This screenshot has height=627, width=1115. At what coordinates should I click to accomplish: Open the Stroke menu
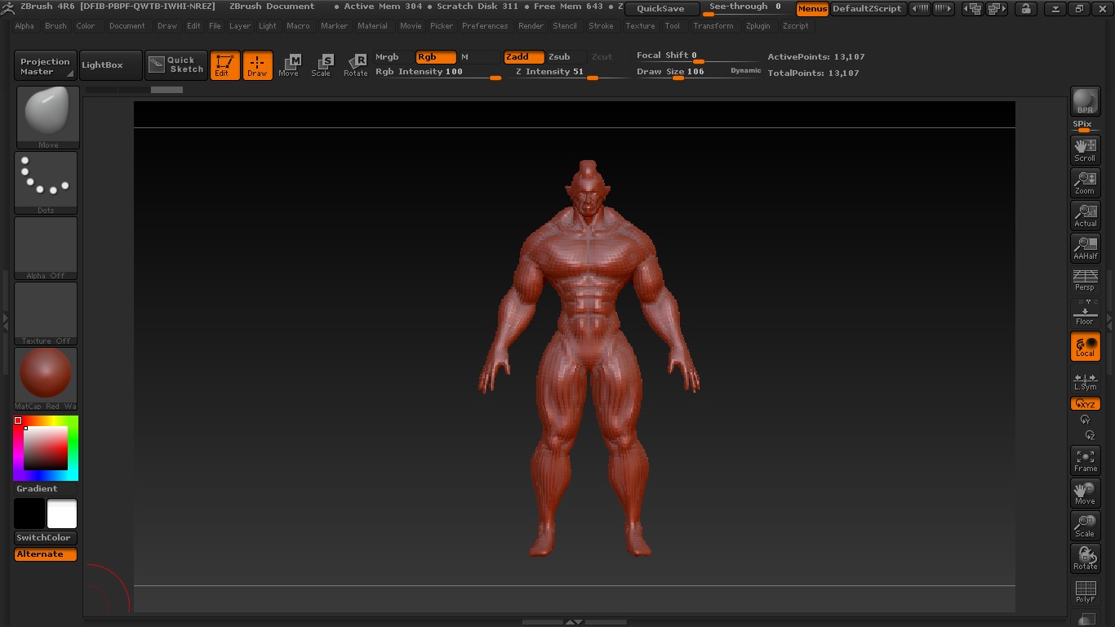(601, 26)
